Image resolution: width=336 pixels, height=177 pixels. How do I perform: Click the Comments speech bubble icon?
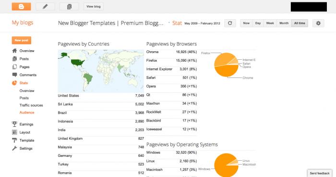coord(14,75)
